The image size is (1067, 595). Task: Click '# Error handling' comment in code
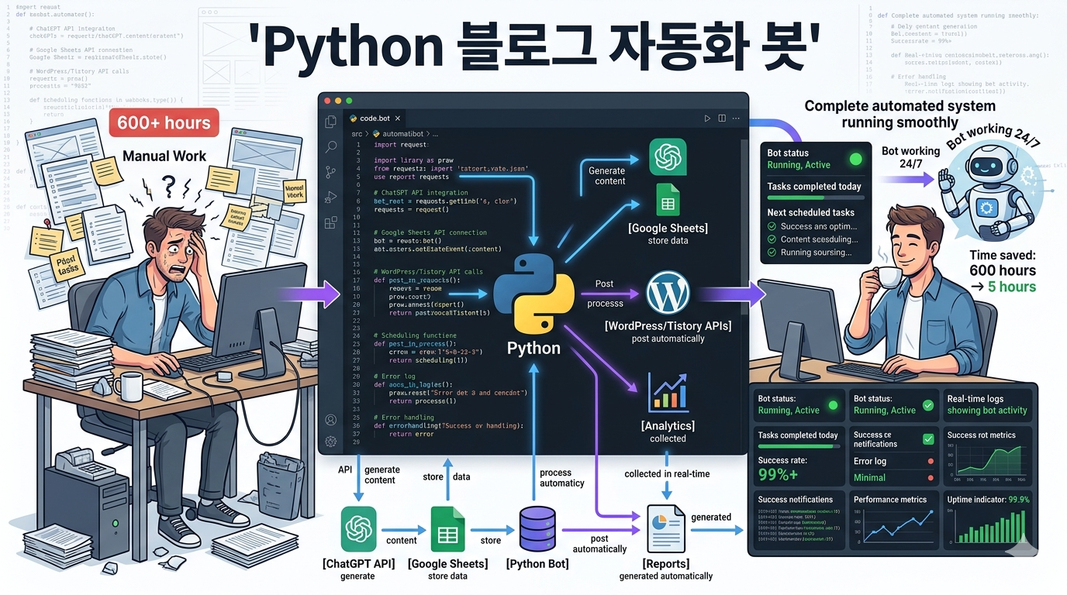coord(403,418)
